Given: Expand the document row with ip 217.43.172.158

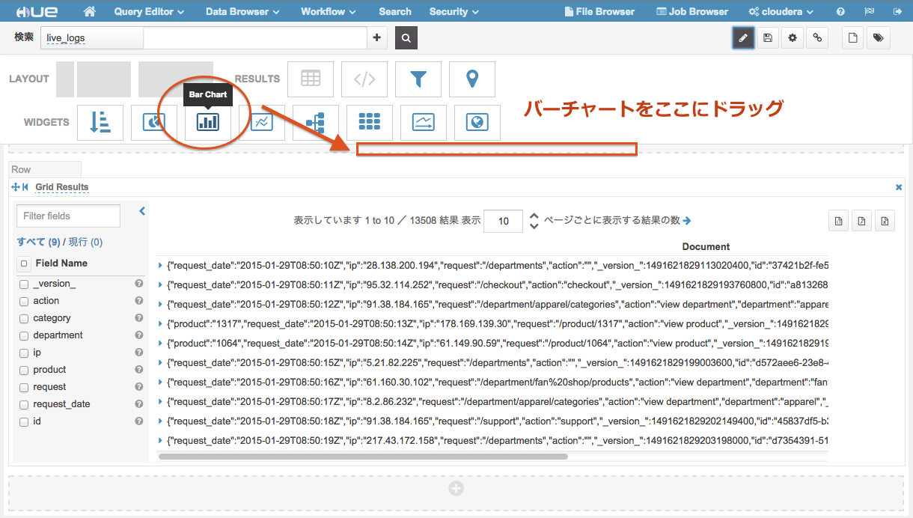Looking at the screenshot, I should [x=160, y=440].
